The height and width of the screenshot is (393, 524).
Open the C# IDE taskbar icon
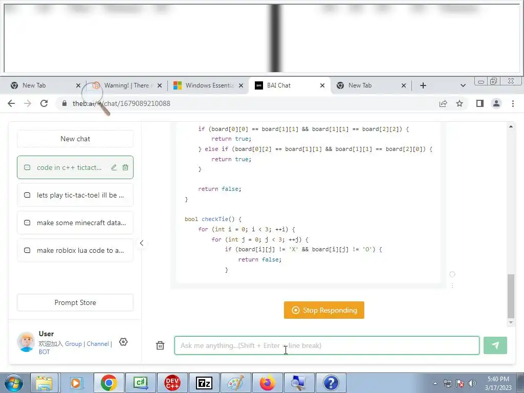[x=141, y=383]
